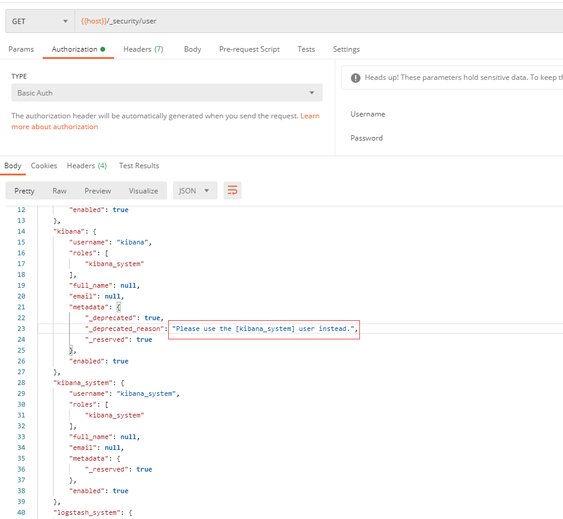Viewport: 563px width, 519px height.
Task: Click the "email" key on line 20
Action: point(83,297)
